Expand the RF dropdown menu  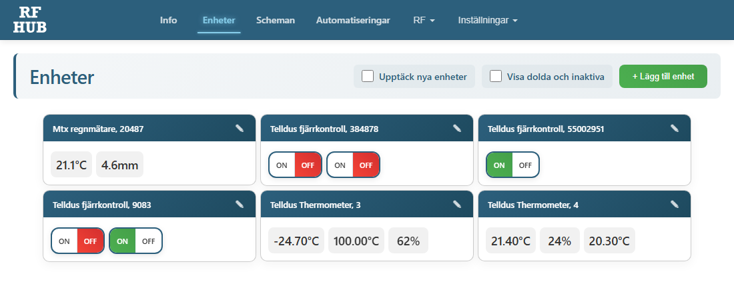tap(424, 20)
